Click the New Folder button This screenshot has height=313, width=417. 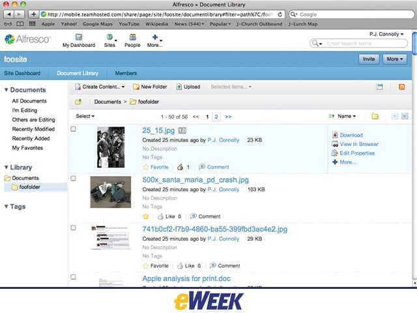pyautogui.click(x=150, y=87)
